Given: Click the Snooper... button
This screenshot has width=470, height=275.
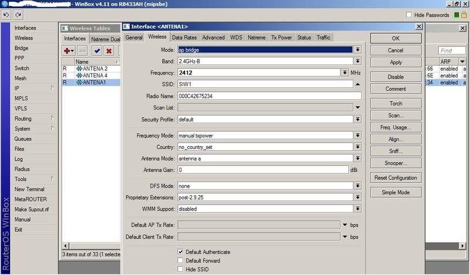Looking at the screenshot, I should (x=395, y=163).
